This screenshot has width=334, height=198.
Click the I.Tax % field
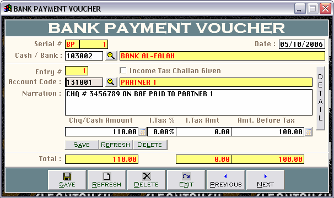pos(161,132)
